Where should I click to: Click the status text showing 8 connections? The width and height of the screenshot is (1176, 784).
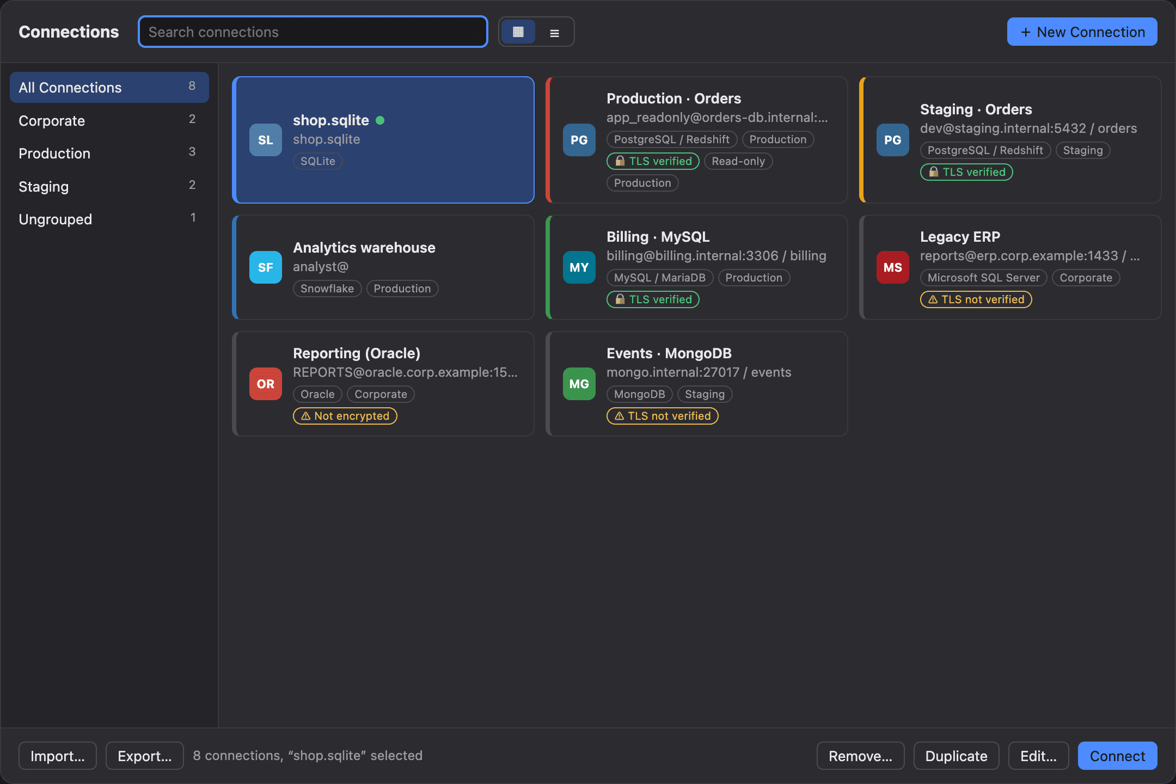[308, 756]
